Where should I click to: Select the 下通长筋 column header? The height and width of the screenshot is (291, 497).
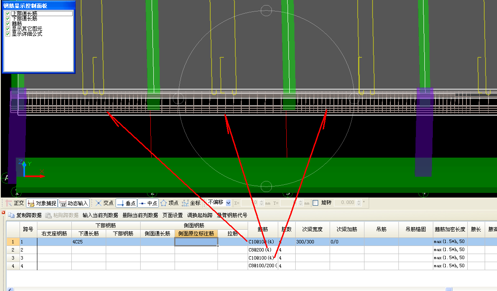click(89, 234)
